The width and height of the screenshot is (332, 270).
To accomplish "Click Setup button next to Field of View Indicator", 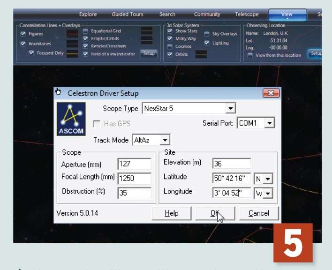I will tap(149, 53).
